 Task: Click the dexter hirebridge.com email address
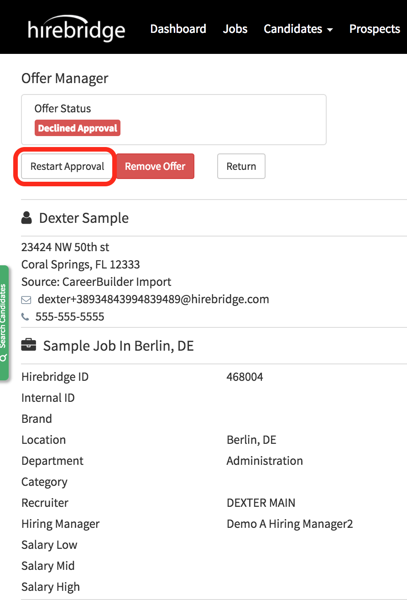point(153,299)
